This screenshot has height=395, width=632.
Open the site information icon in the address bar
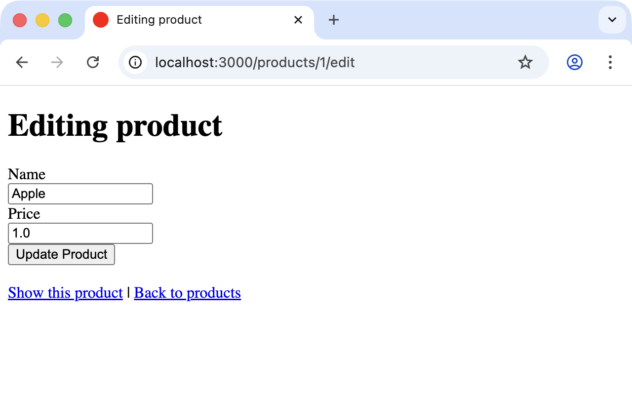(x=135, y=62)
